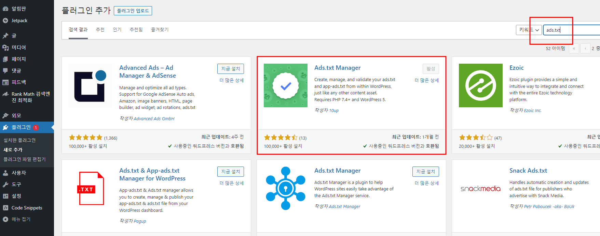The width and height of the screenshot is (600, 236).
Task: View more details for 10up Ads.txt Manager
Action: (x=427, y=80)
